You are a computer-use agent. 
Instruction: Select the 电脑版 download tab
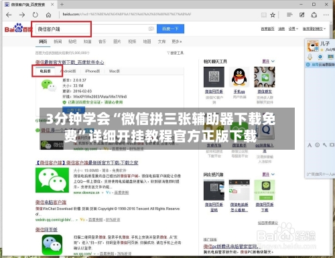(x=46, y=71)
